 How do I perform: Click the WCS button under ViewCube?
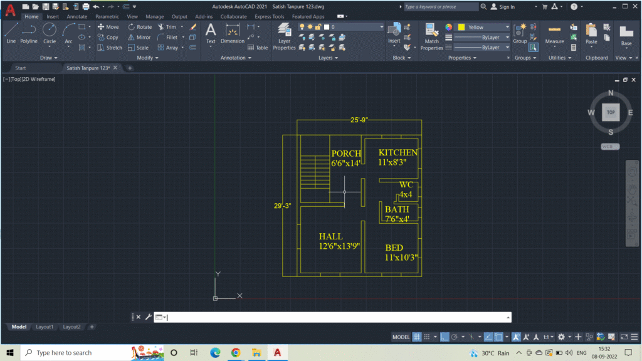coord(609,147)
